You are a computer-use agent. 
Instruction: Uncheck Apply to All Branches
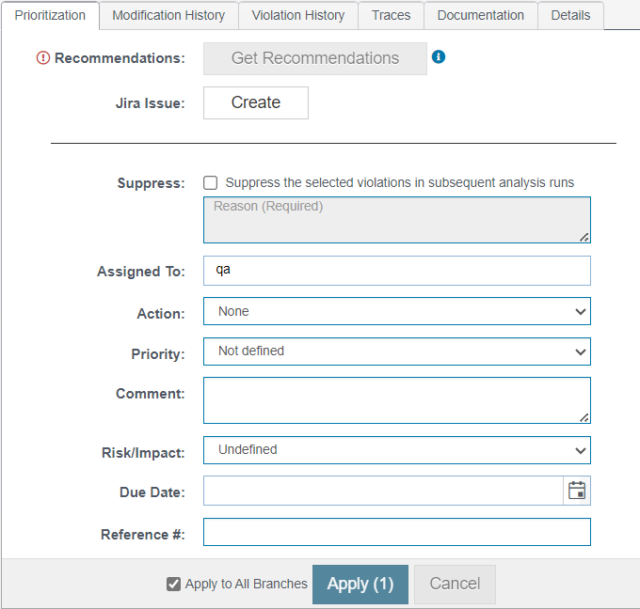click(x=173, y=584)
